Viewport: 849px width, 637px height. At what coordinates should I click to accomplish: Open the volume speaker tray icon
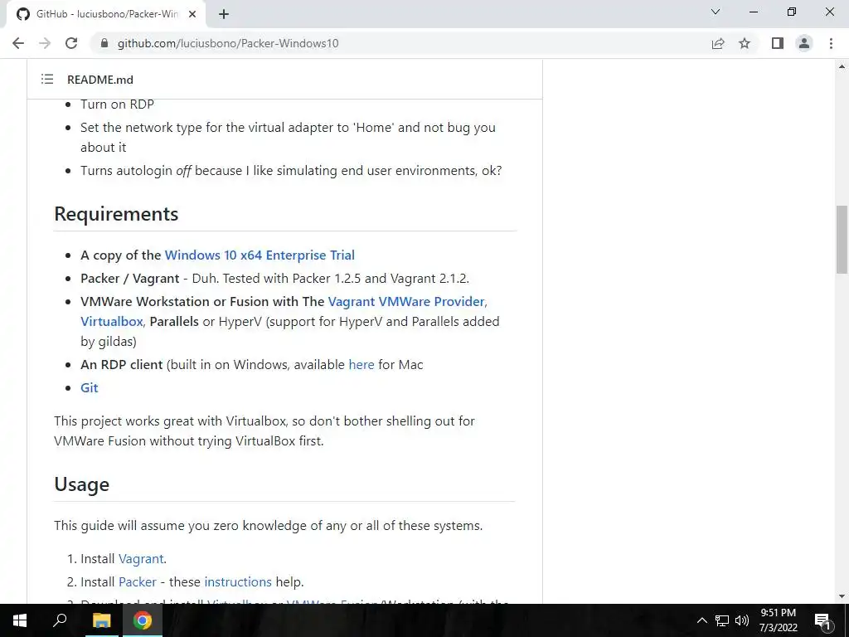point(742,620)
